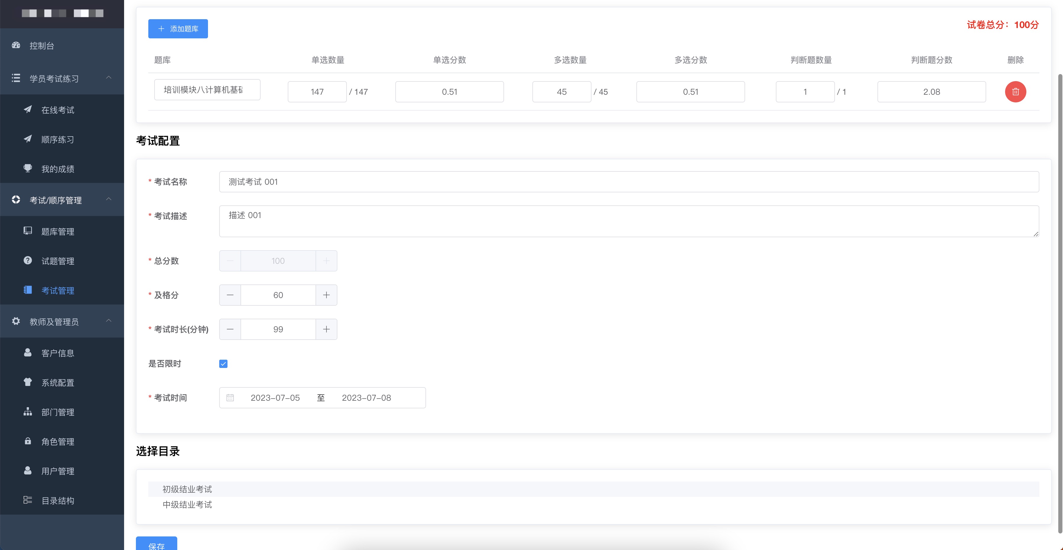Screen dimensions: 1063x550
Task: Click the 判断题分数 input showing 2.08
Action: coord(931,91)
